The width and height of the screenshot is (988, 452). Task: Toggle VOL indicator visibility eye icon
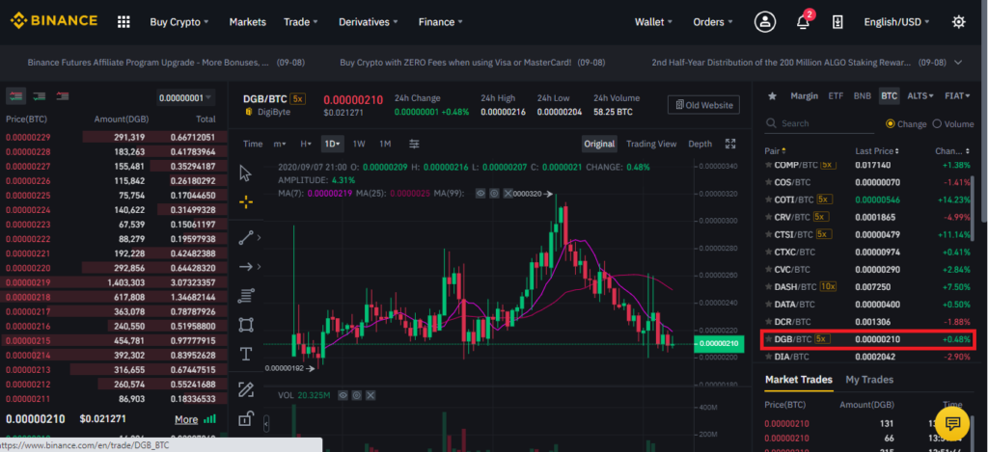point(343,395)
